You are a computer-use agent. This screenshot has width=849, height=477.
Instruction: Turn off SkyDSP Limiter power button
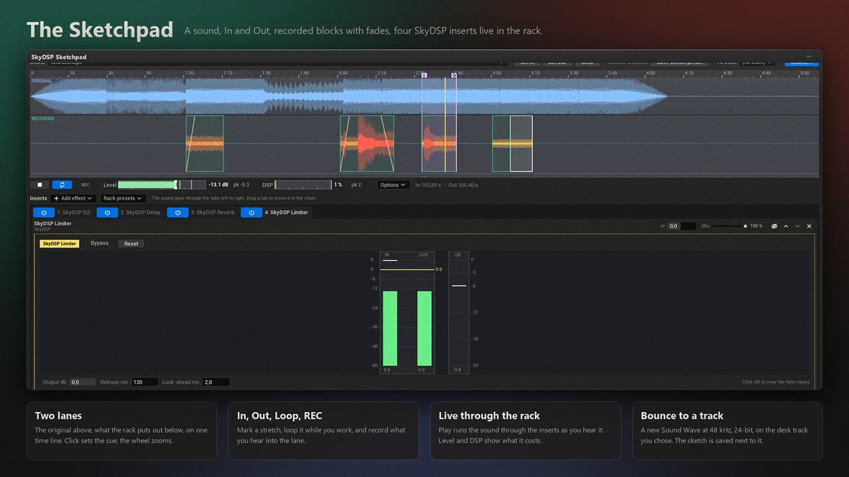[251, 213]
